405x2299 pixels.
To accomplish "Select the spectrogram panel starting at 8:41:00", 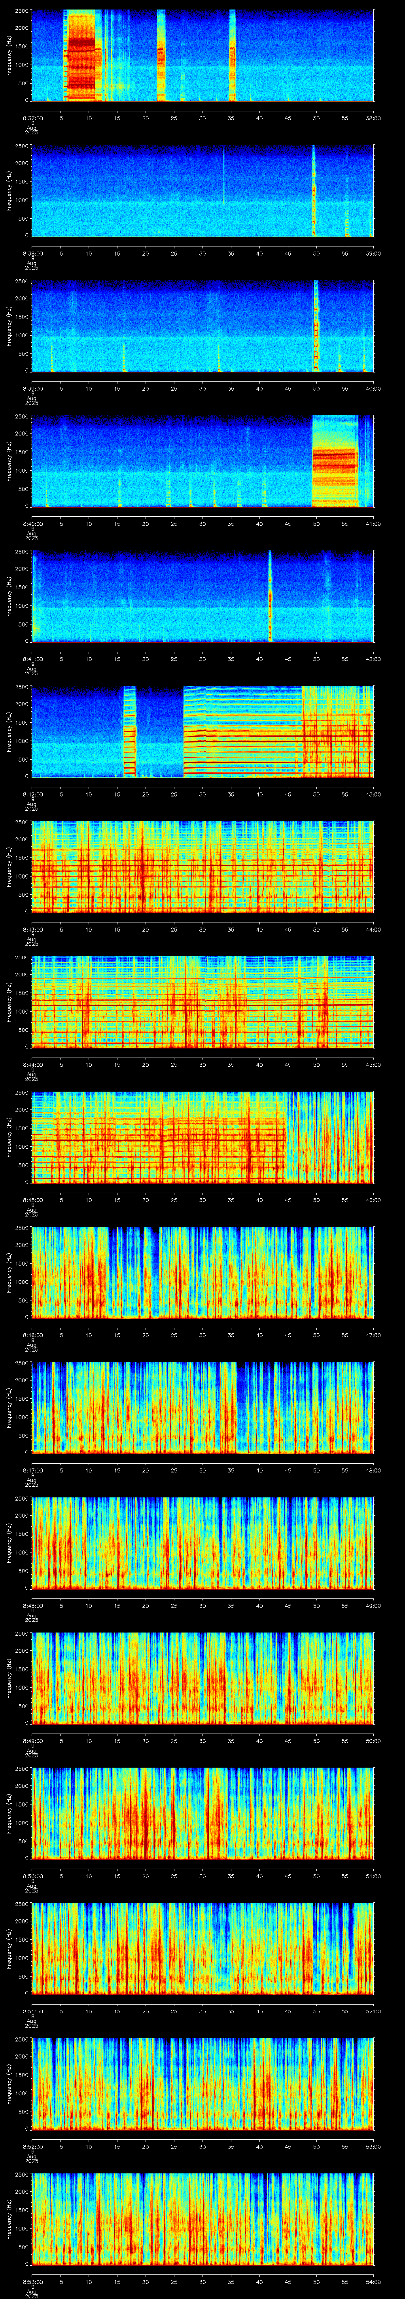I will 203,596.
